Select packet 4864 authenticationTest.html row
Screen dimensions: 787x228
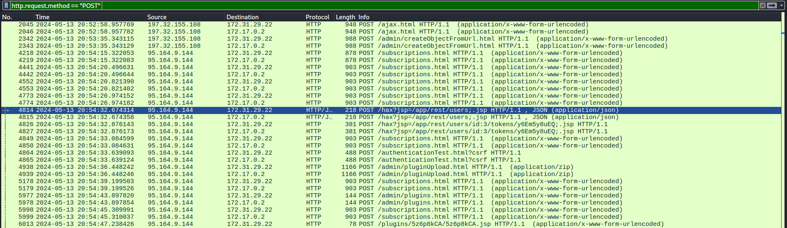click(x=391, y=153)
